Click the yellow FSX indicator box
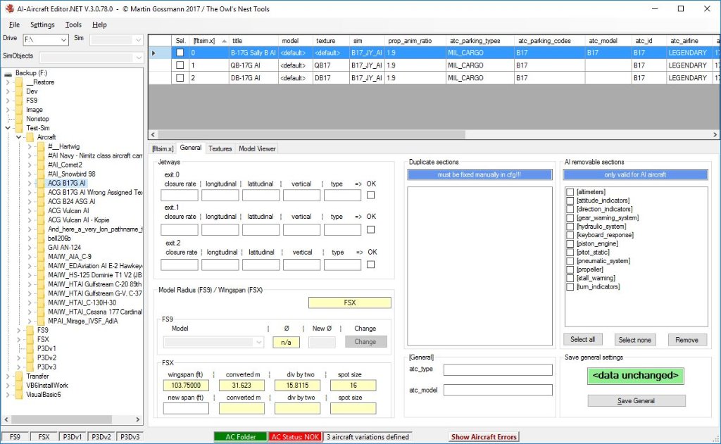721x444 pixels. click(349, 303)
